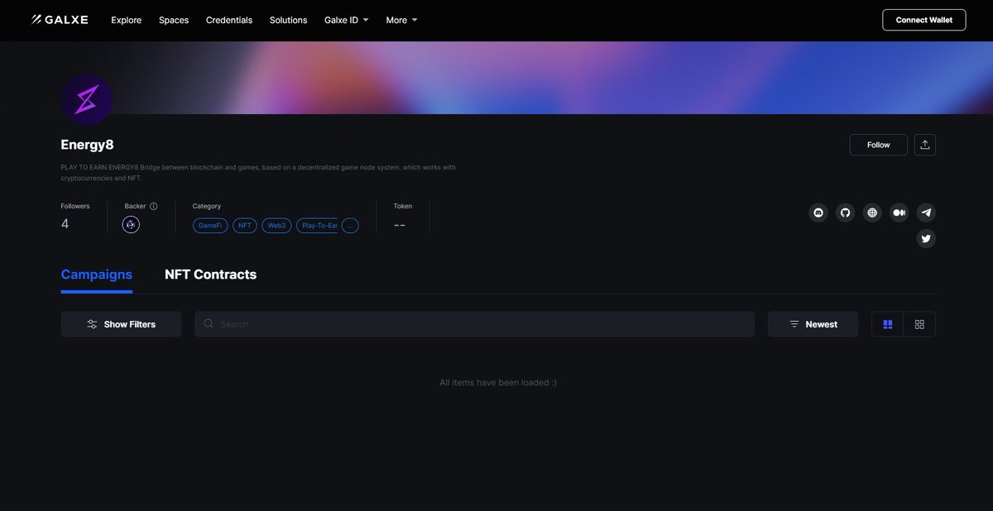Viewport: 993px width, 511px height.
Task: Expand the Galxe ID dropdown
Action: point(347,20)
